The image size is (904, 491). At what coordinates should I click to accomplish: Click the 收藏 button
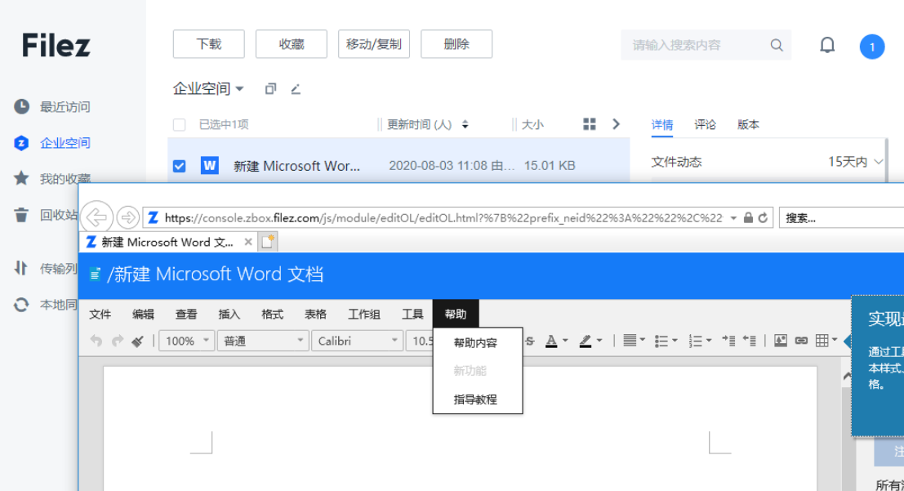[x=292, y=44]
